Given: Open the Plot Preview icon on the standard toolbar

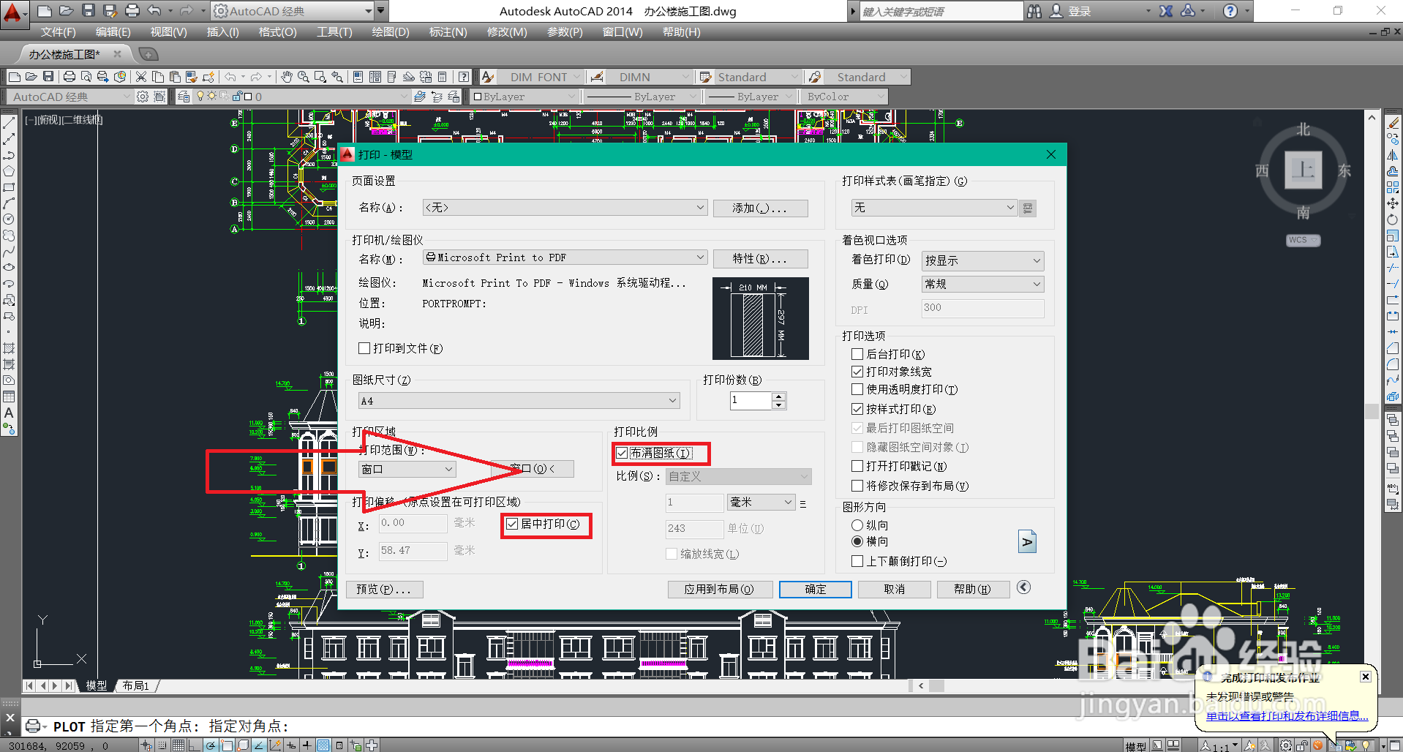Looking at the screenshot, I should (85, 77).
